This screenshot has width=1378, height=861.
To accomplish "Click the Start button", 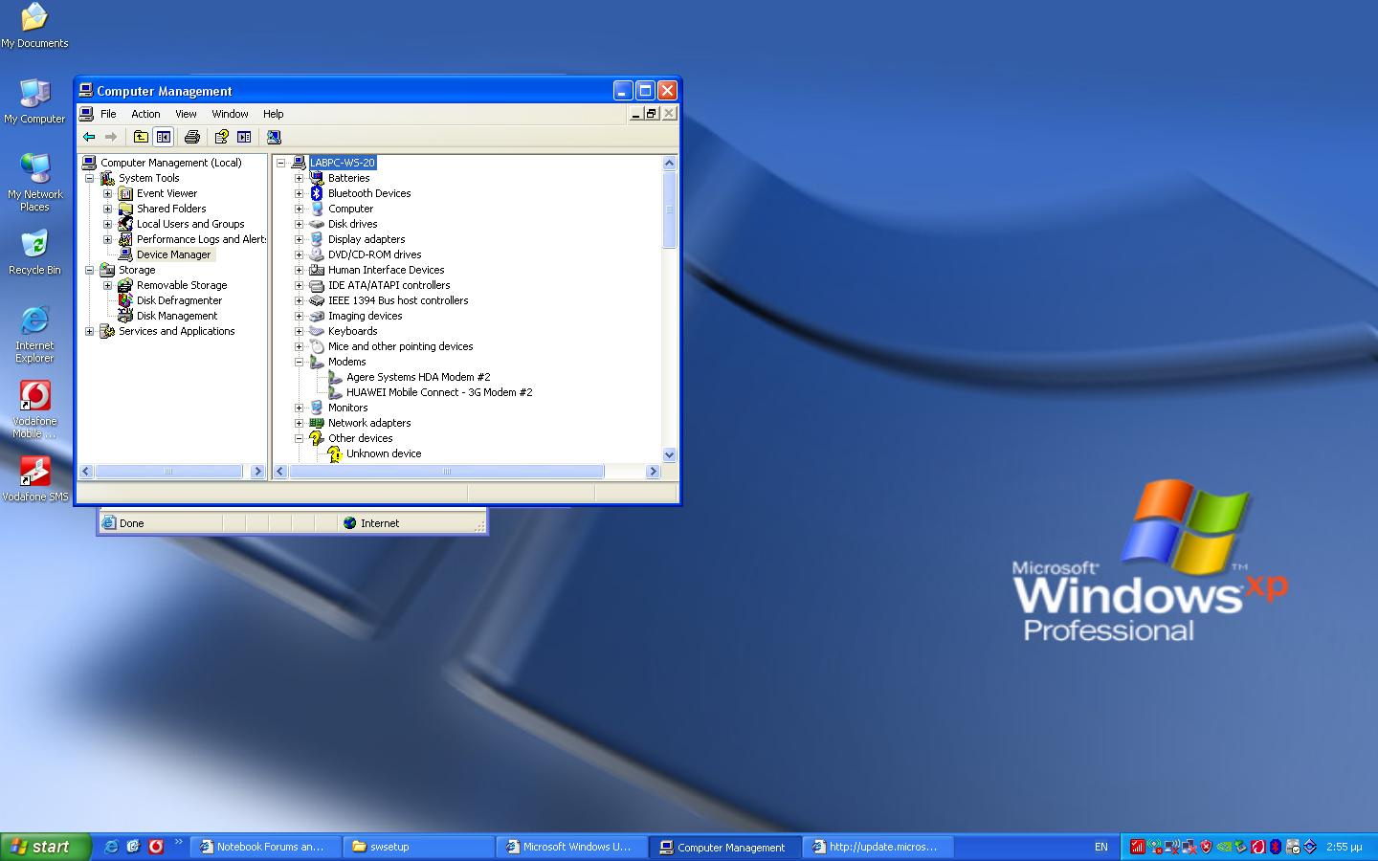I will [x=45, y=847].
